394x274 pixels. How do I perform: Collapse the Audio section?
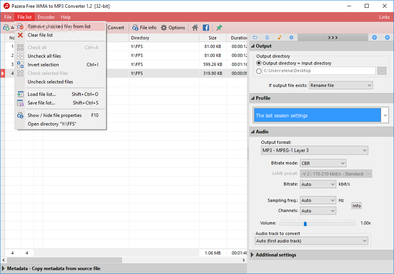[253, 132]
